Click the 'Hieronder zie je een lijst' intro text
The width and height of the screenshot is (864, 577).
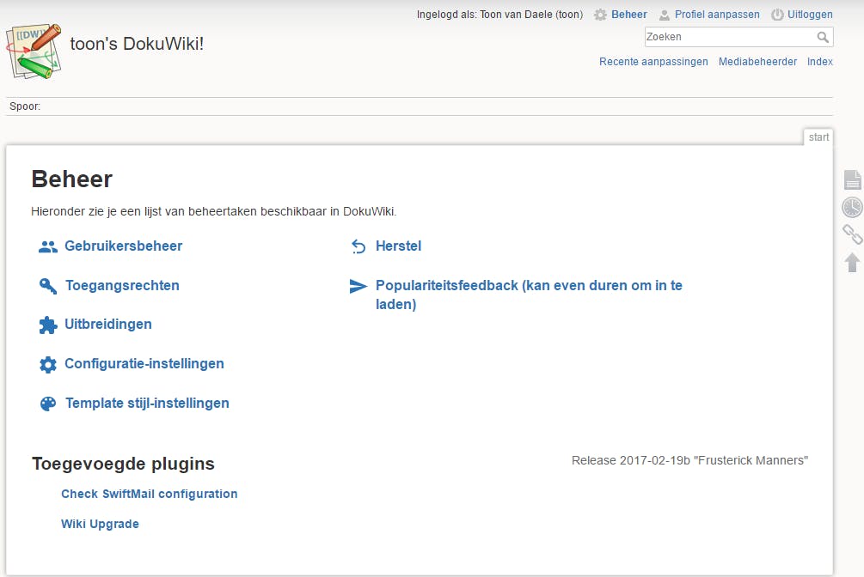pyautogui.click(x=214, y=211)
